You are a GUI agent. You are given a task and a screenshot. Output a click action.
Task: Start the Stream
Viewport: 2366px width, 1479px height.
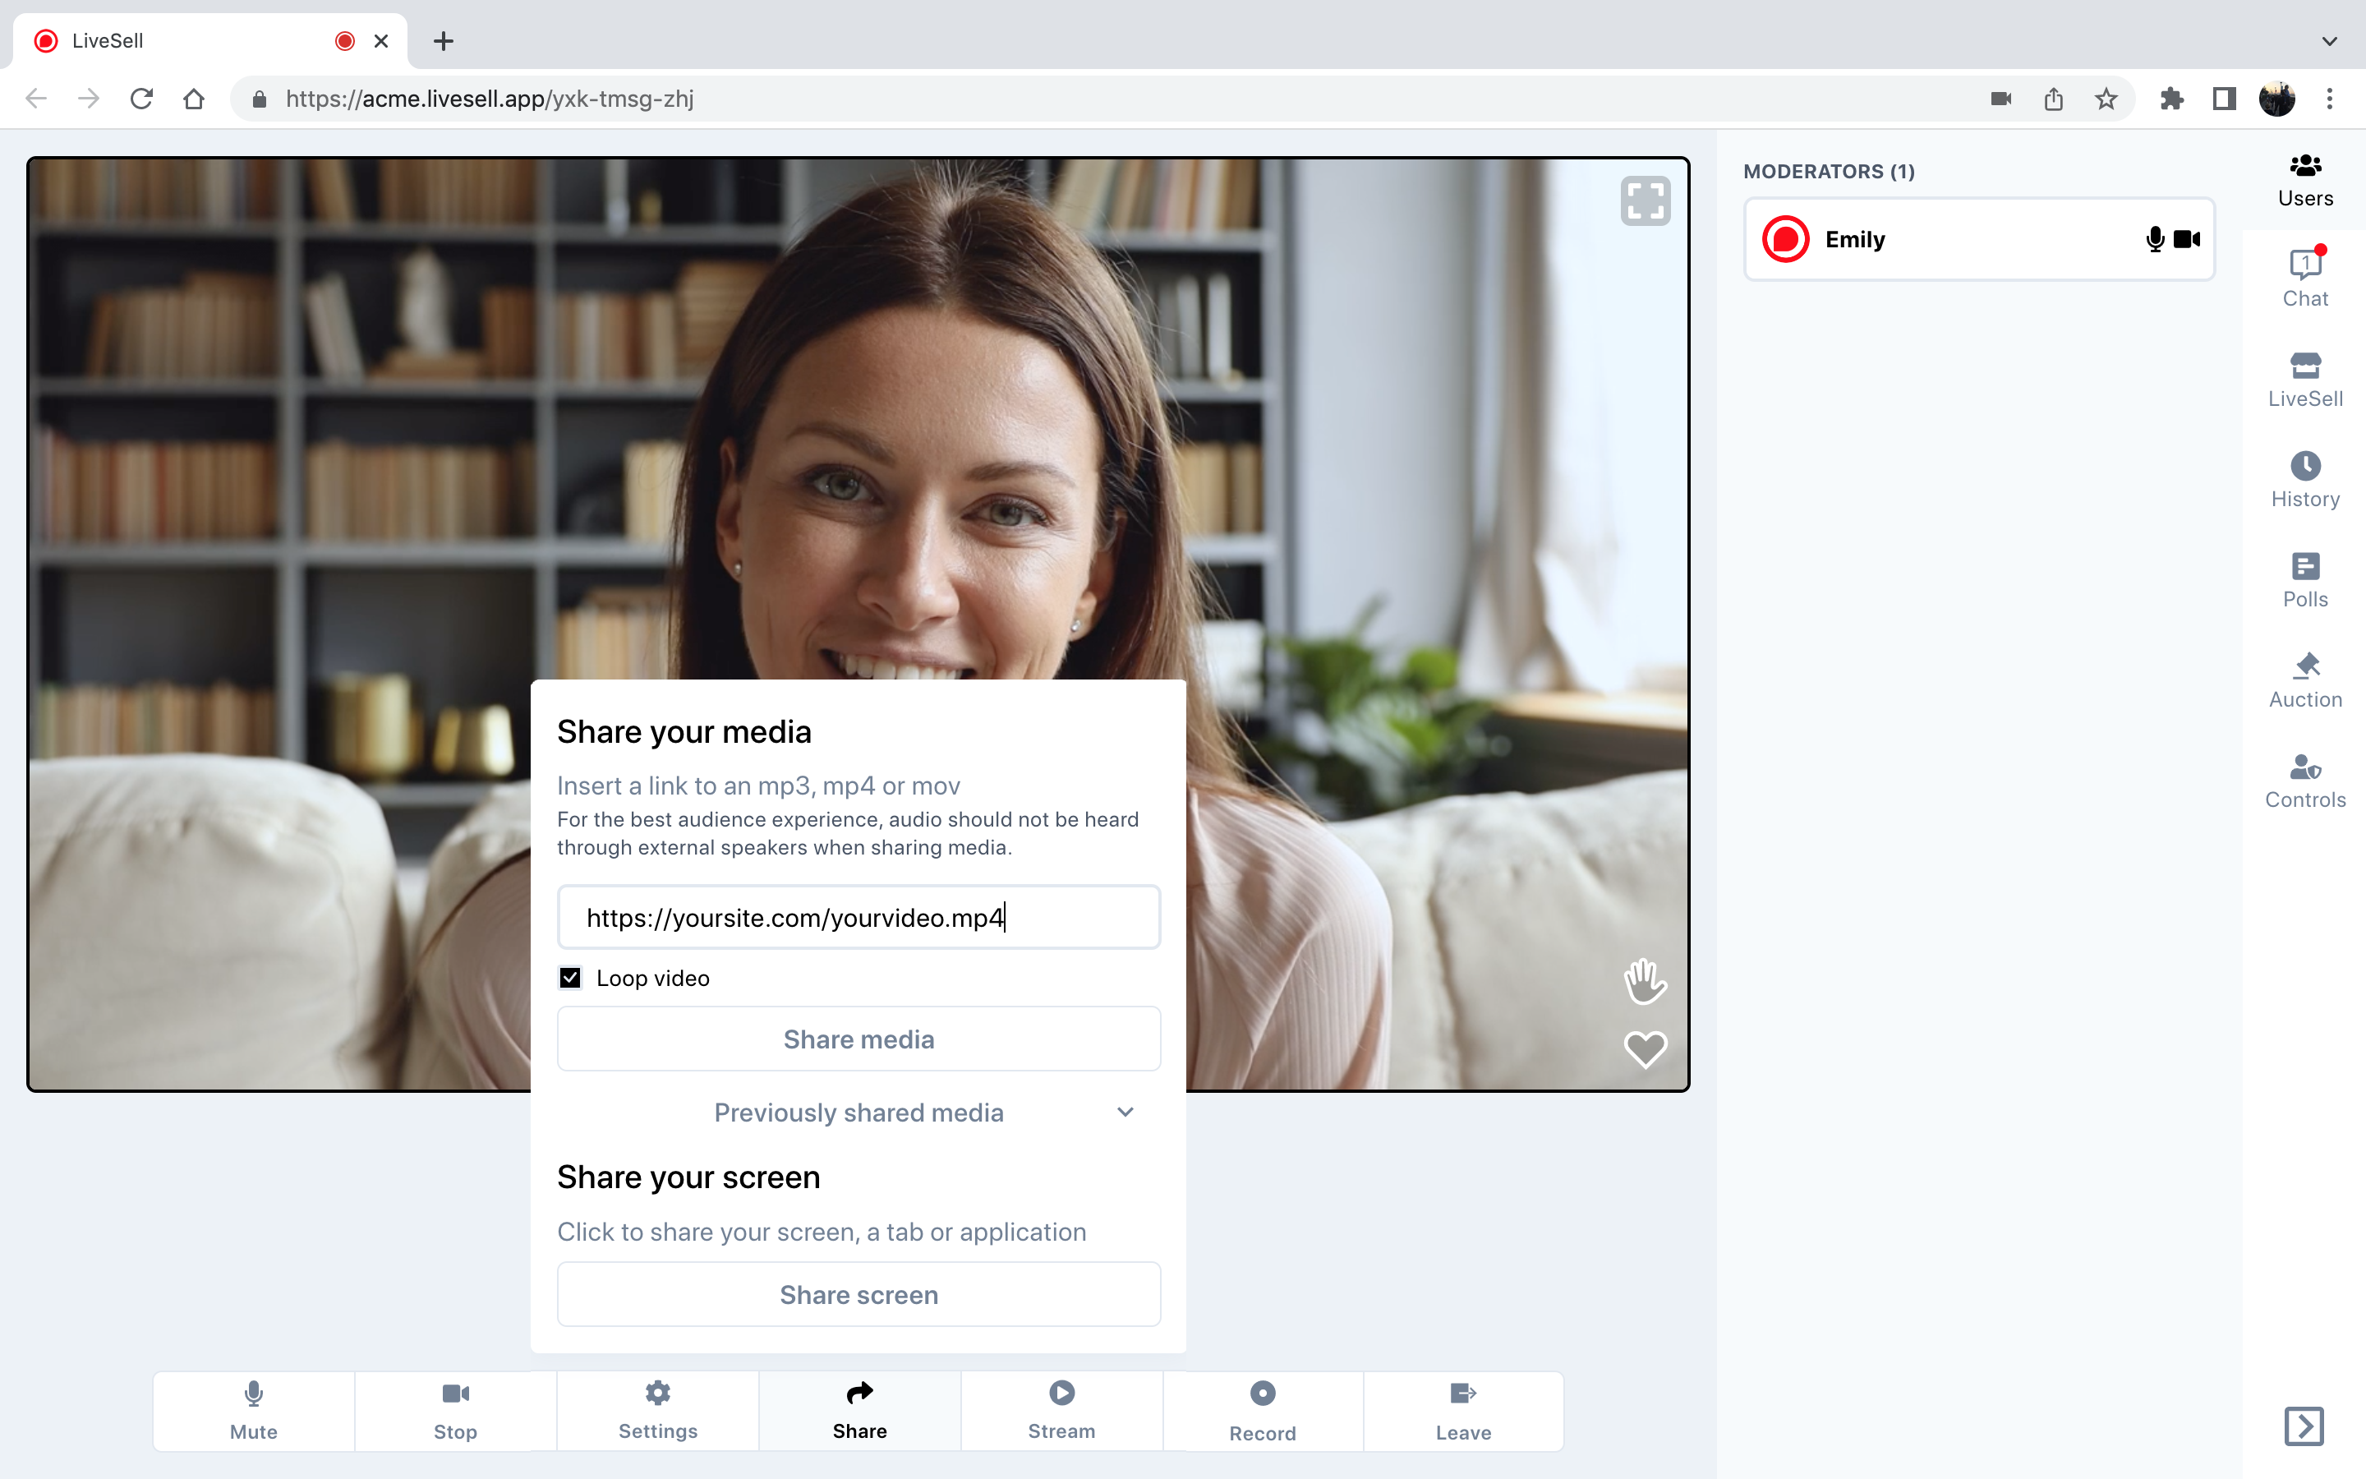tap(1061, 1411)
